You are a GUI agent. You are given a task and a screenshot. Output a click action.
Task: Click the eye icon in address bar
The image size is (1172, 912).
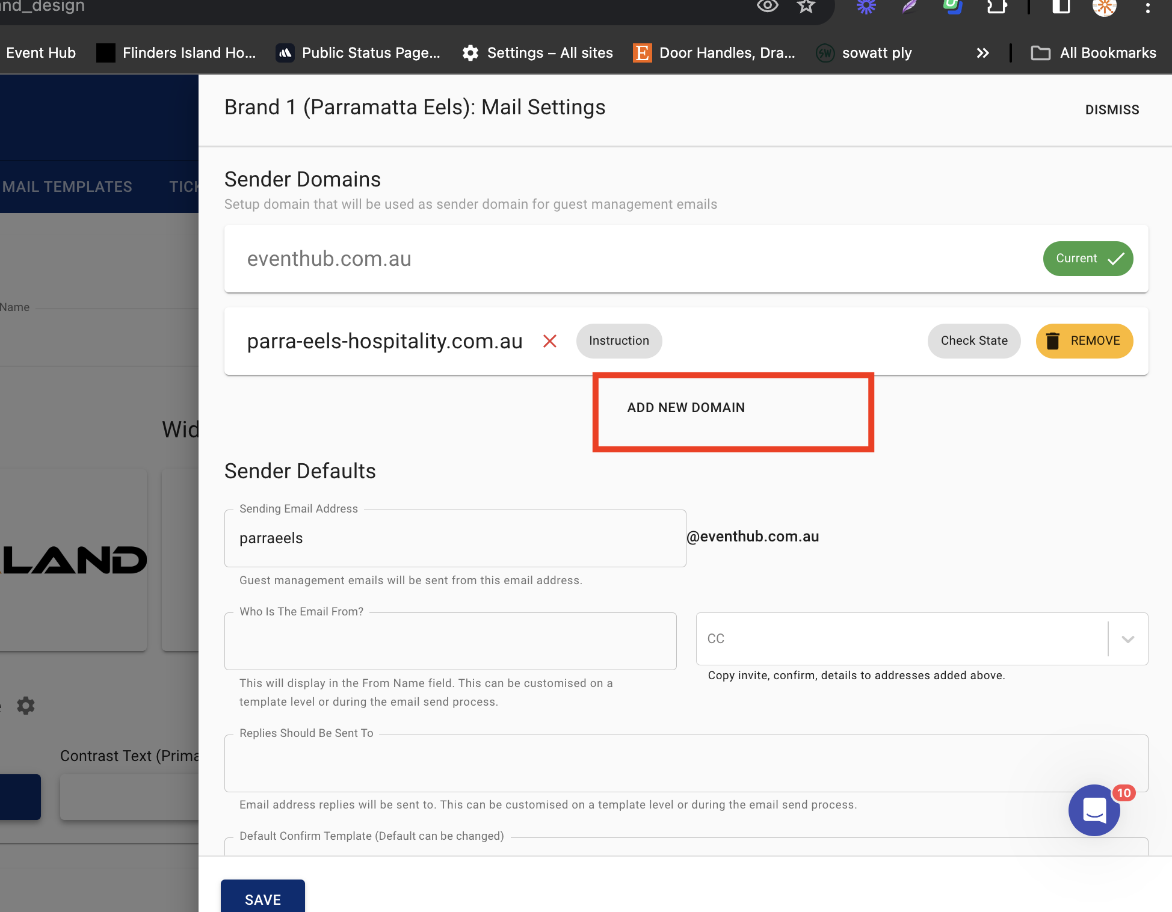767,7
